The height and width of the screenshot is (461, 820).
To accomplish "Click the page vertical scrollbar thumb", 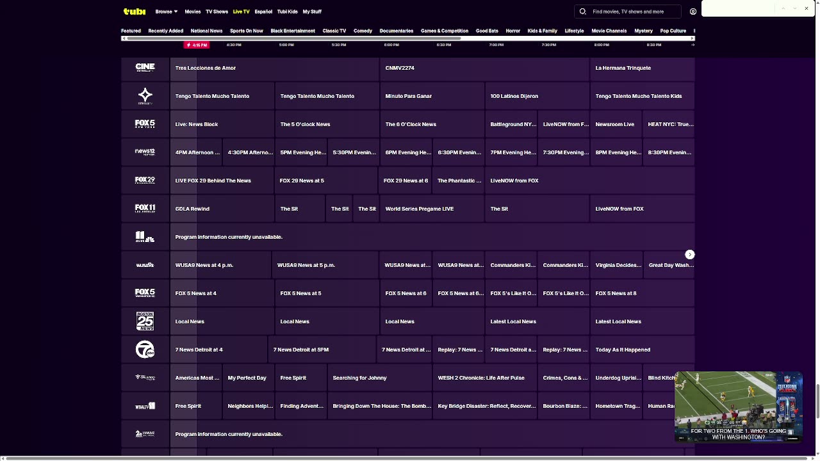I will [x=817, y=400].
